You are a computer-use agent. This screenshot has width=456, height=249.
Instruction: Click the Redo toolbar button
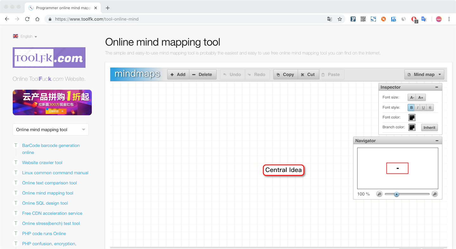click(x=257, y=74)
